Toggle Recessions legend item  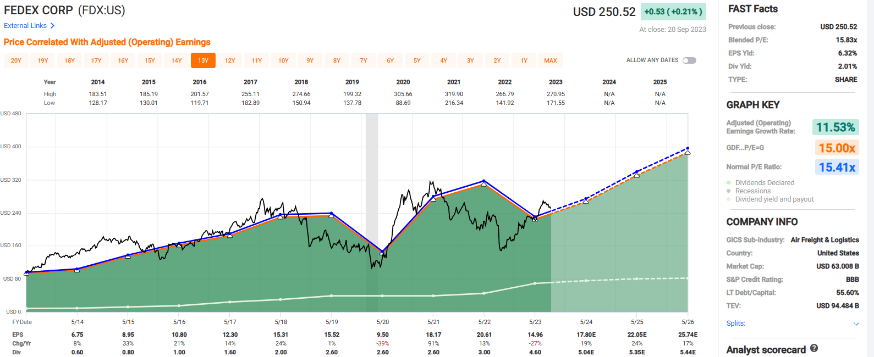(x=748, y=191)
